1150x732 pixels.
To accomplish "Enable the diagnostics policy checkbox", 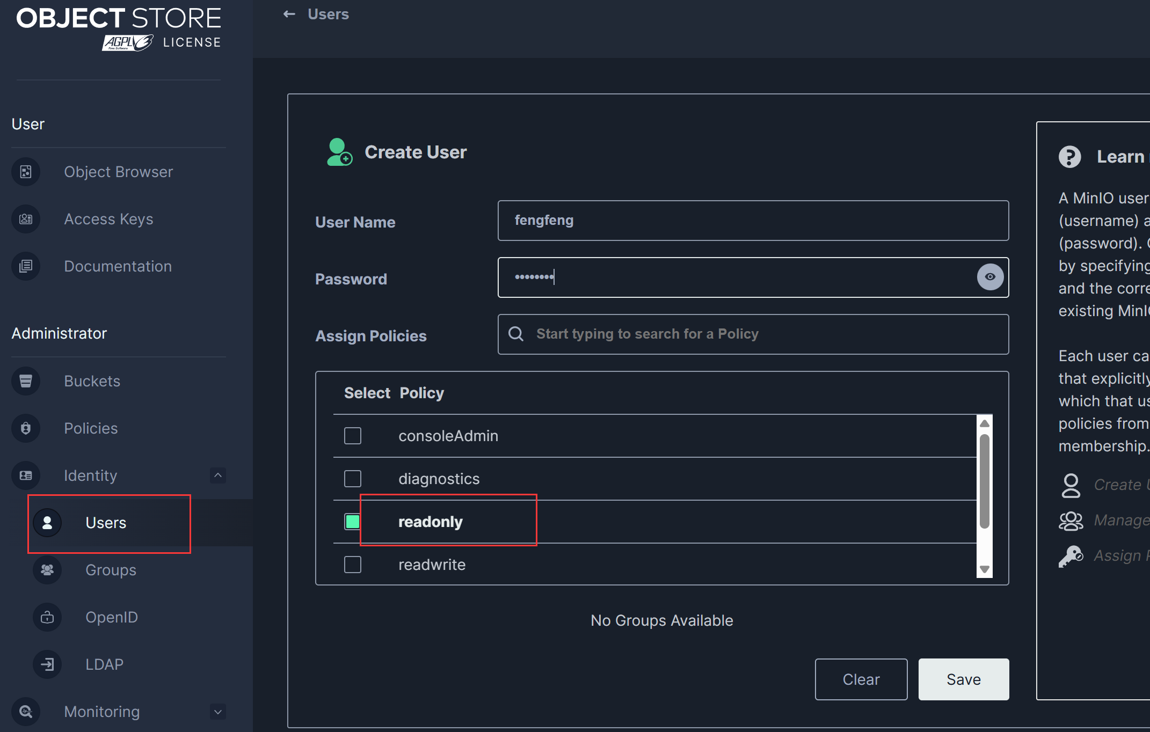I will tap(353, 479).
